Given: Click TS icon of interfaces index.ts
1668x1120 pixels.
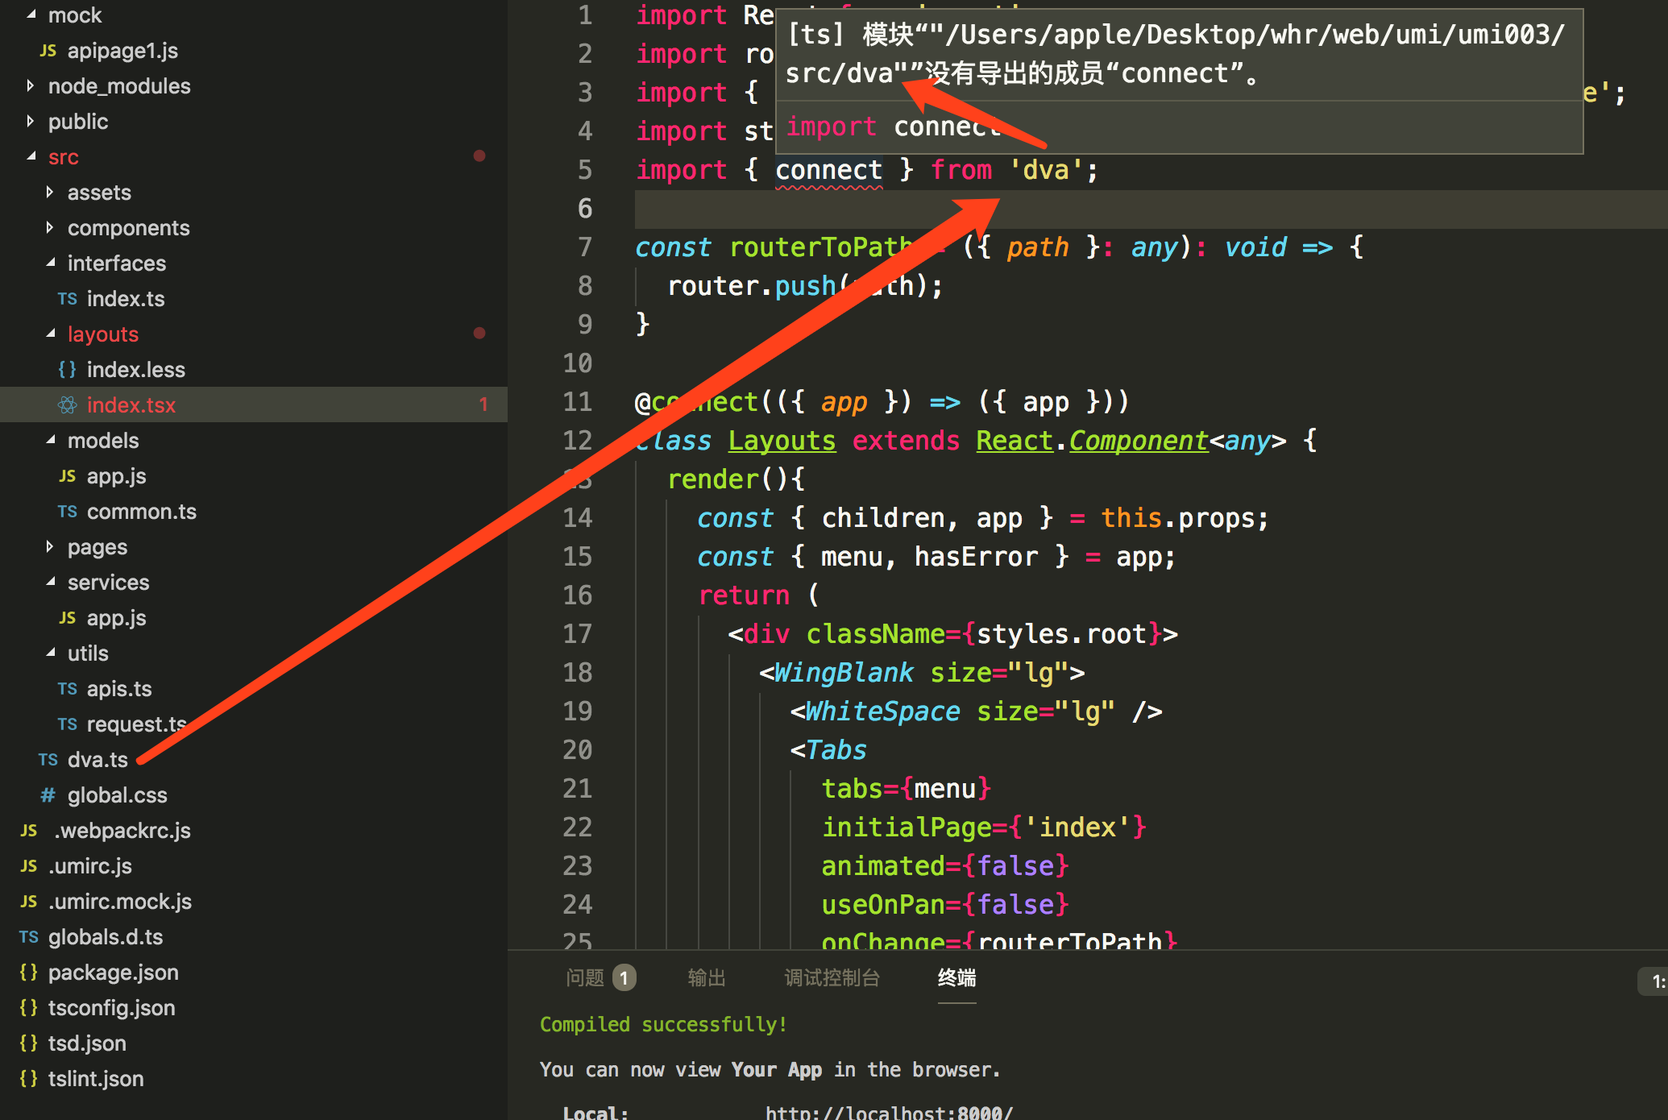Looking at the screenshot, I should point(68,299).
